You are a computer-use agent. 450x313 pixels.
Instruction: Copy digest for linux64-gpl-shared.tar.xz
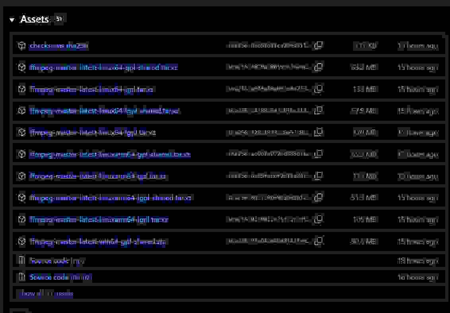318,67
